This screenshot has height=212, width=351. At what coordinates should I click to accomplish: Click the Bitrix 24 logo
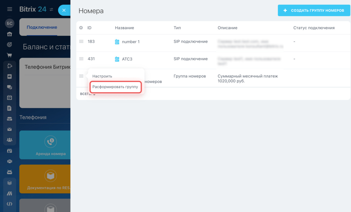(33, 9)
